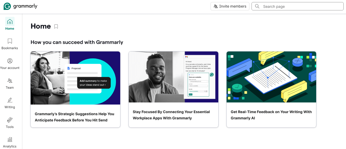Click the search magnifier icon
The height and width of the screenshot is (149, 346).
257,6
